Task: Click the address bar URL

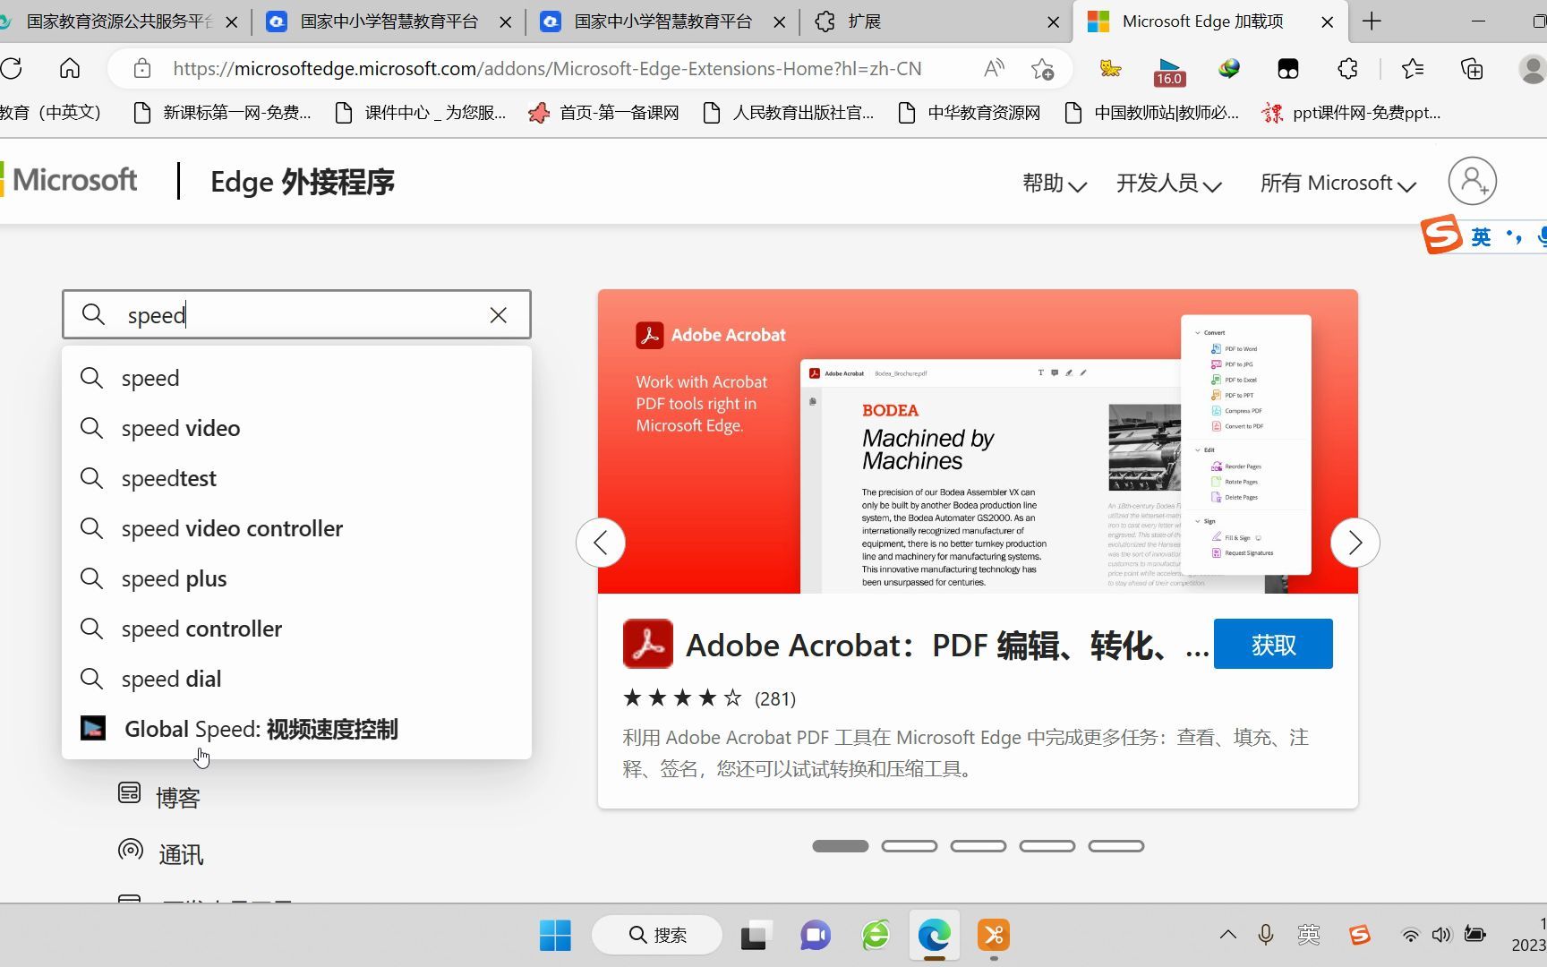Action: (547, 68)
